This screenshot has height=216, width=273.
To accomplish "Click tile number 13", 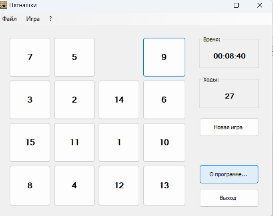I will coord(164,186).
